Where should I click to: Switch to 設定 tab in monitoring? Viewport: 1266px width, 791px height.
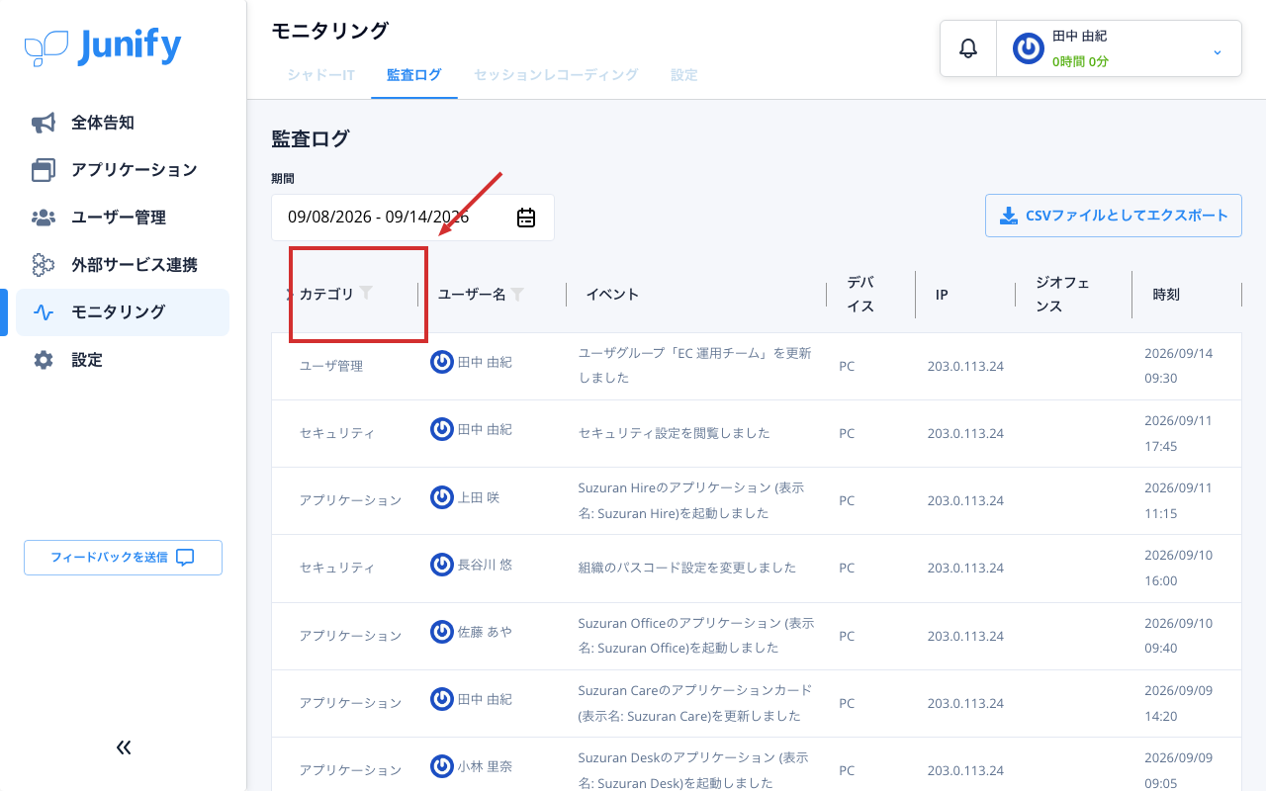[684, 75]
